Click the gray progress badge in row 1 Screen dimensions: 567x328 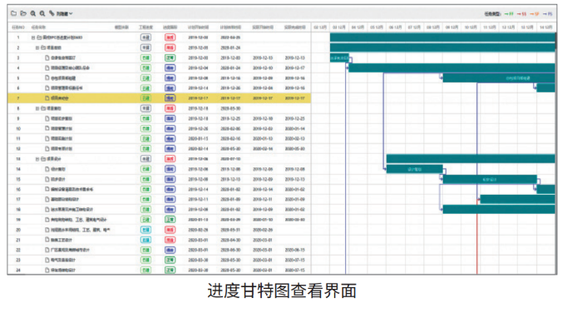pos(145,37)
